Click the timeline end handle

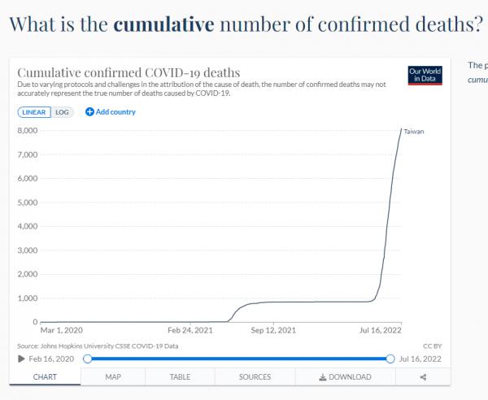[x=390, y=359]
